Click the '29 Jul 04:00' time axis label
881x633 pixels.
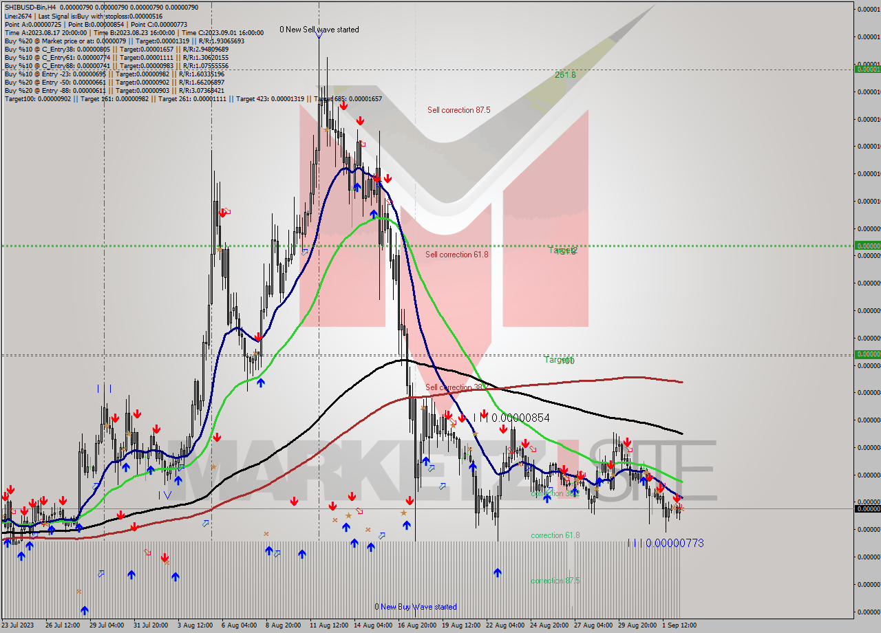(x=106, y=625)
